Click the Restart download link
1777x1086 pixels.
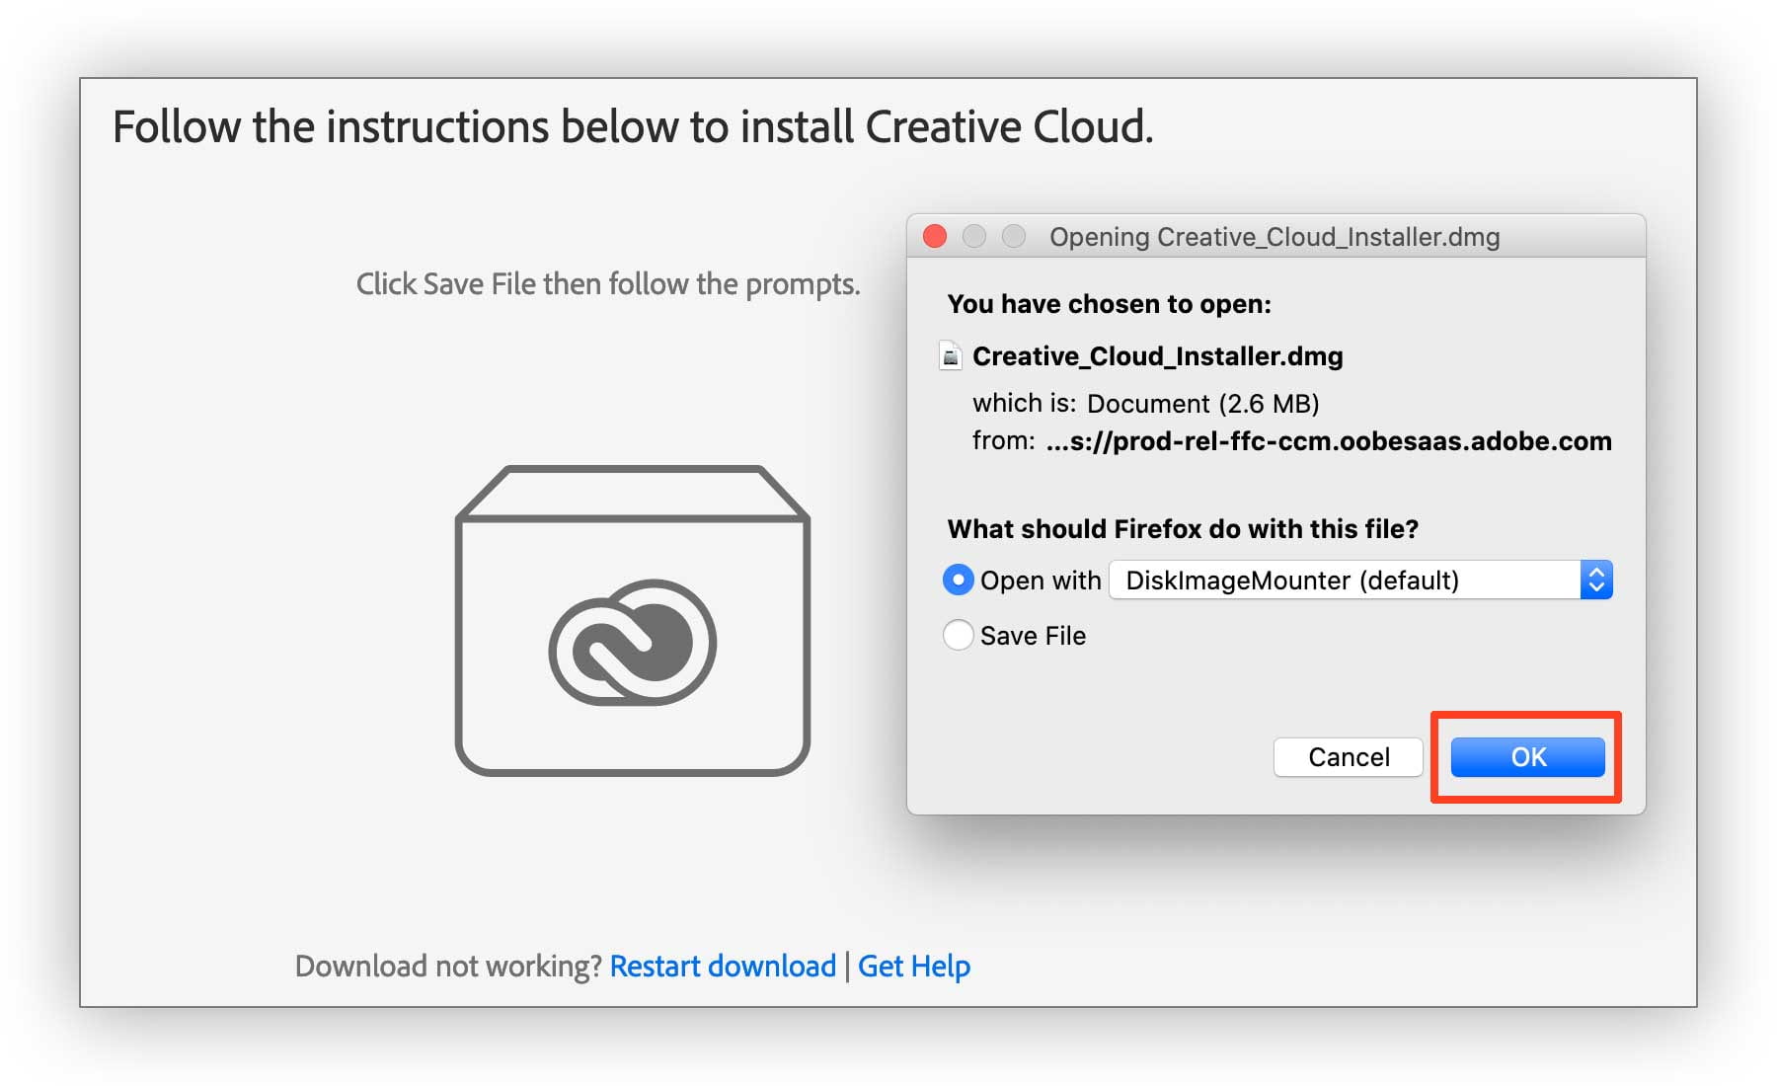tap(723, 966)
